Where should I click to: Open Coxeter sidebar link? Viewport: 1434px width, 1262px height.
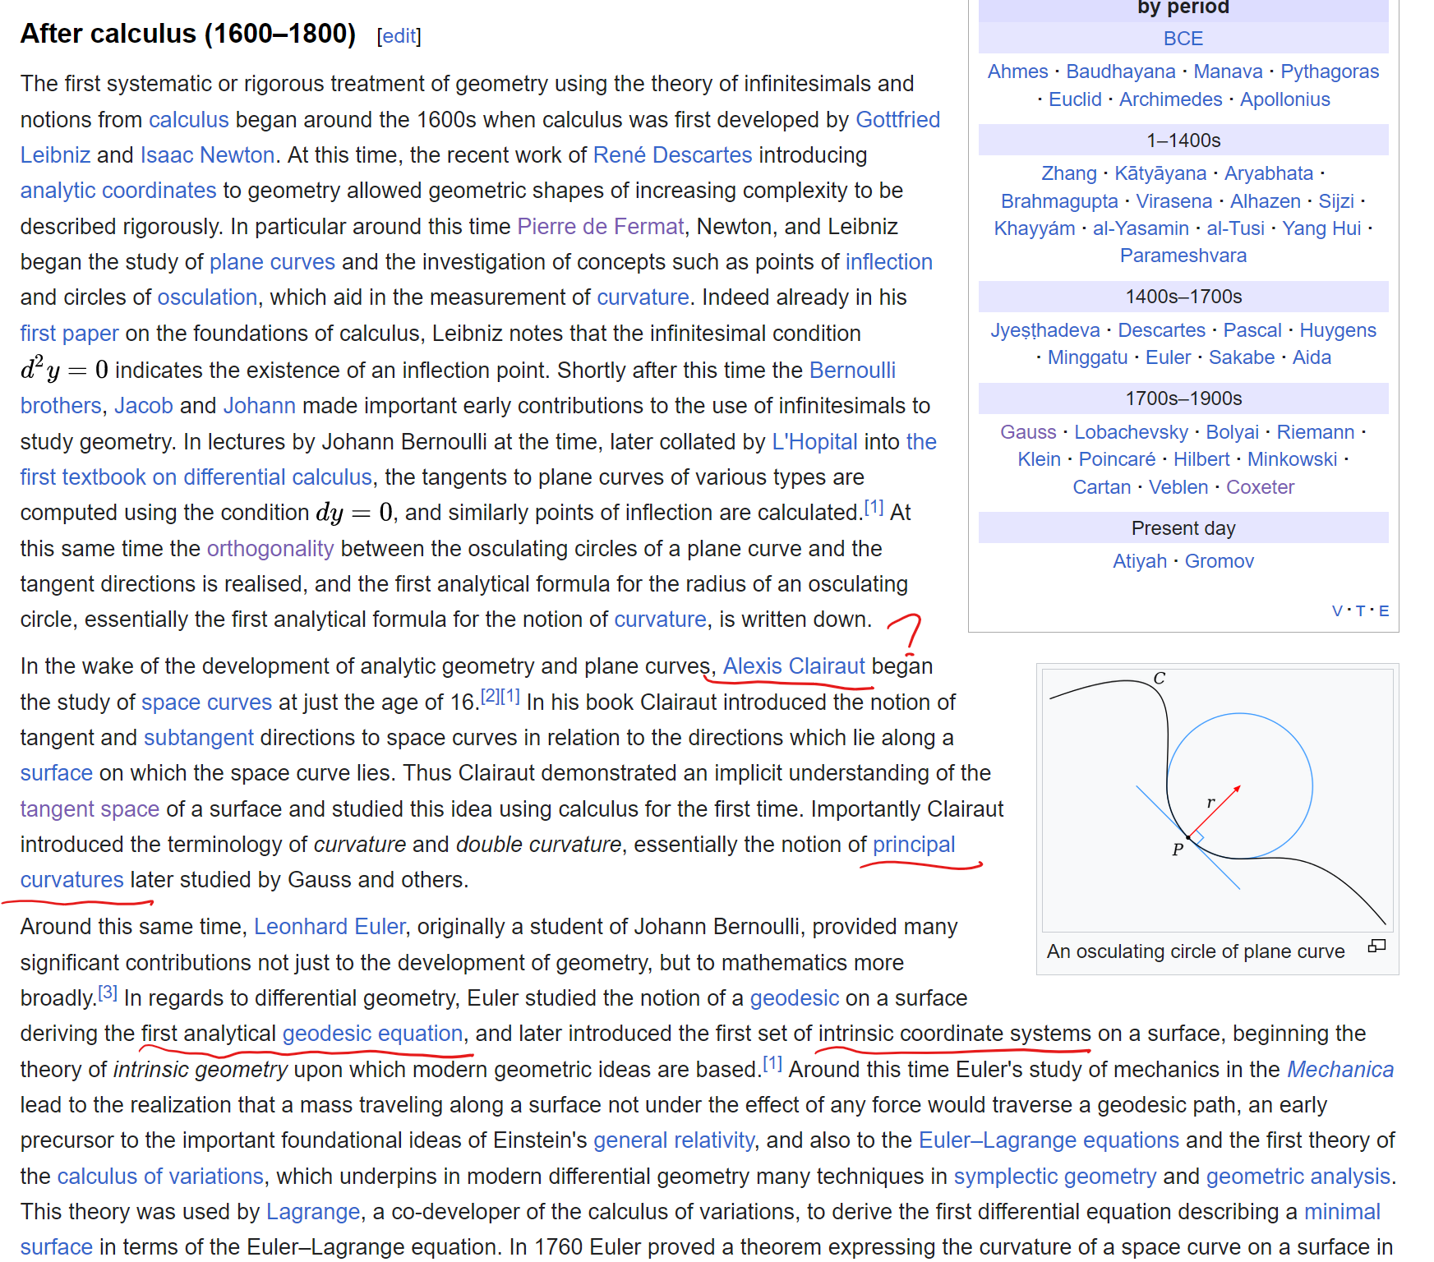tap(1261, 487)
